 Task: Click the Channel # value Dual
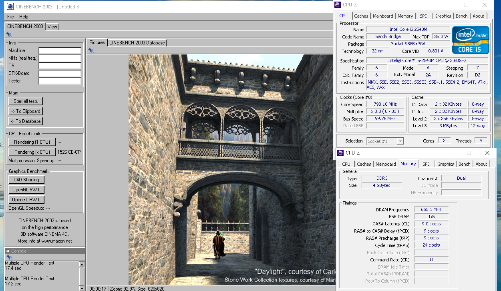pyautogui.click(x=461, y=178)
